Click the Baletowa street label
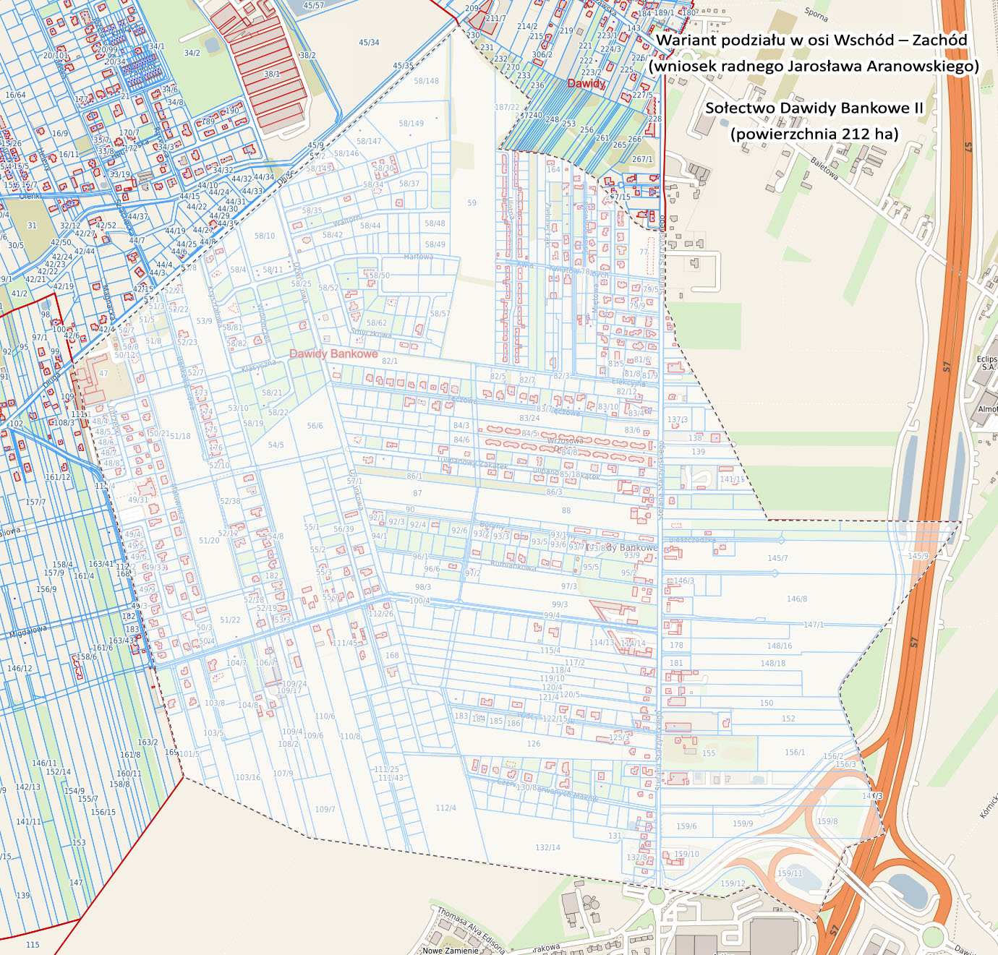Screen dimensions: 998x955 (824, 168)
